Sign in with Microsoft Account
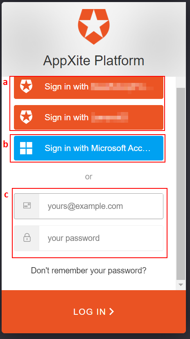The height and width of the screenshot is (339, 190). click(x=88, y=148)
